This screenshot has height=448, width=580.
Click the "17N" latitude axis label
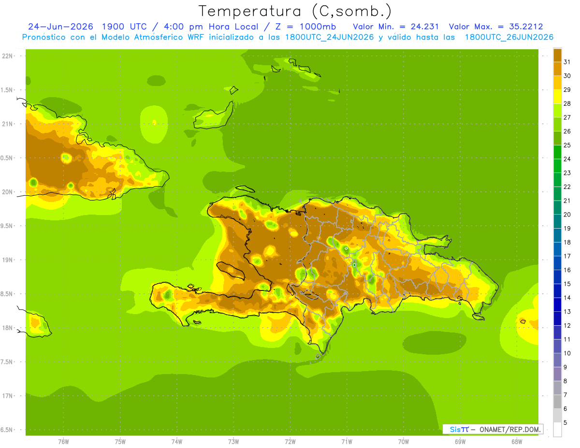coord(8,396)
